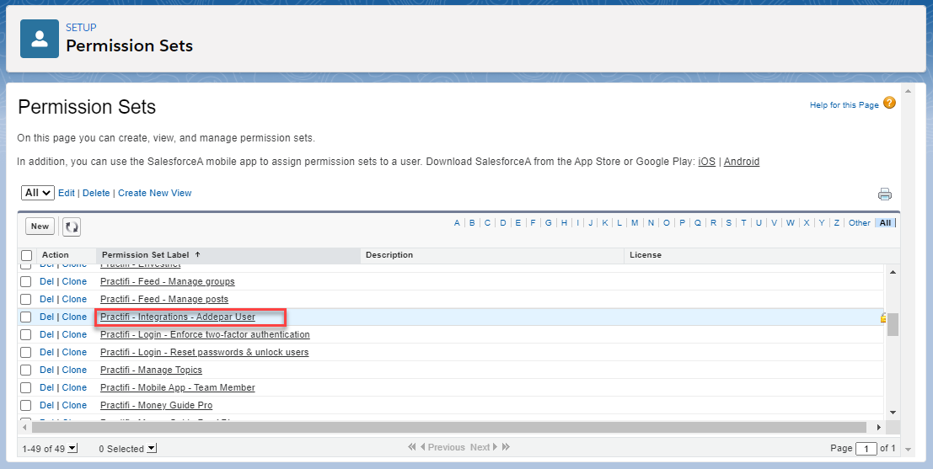Check the box for Feed - Manage posts
Screen dimensions: 933x469
(25, 300)
